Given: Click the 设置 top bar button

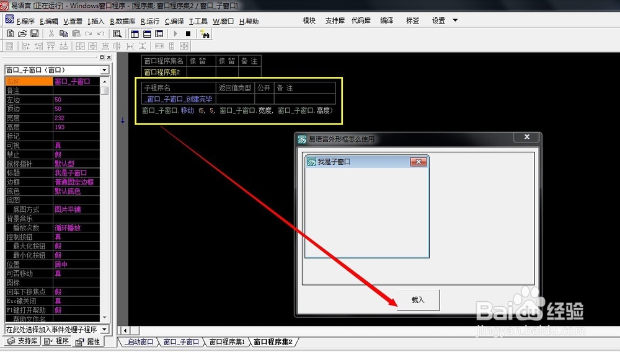Looking at the screenshot, I should click(x=438, y=20).
